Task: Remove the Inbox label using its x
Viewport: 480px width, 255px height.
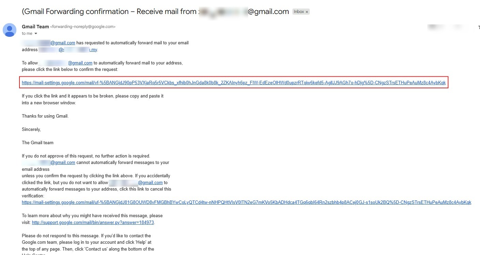Action: pos(307,12)
